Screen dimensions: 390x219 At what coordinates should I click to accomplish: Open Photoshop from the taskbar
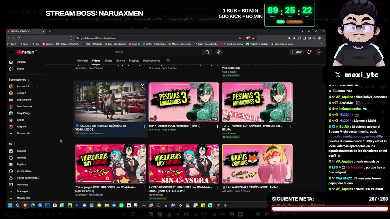[x=77, y=205]
